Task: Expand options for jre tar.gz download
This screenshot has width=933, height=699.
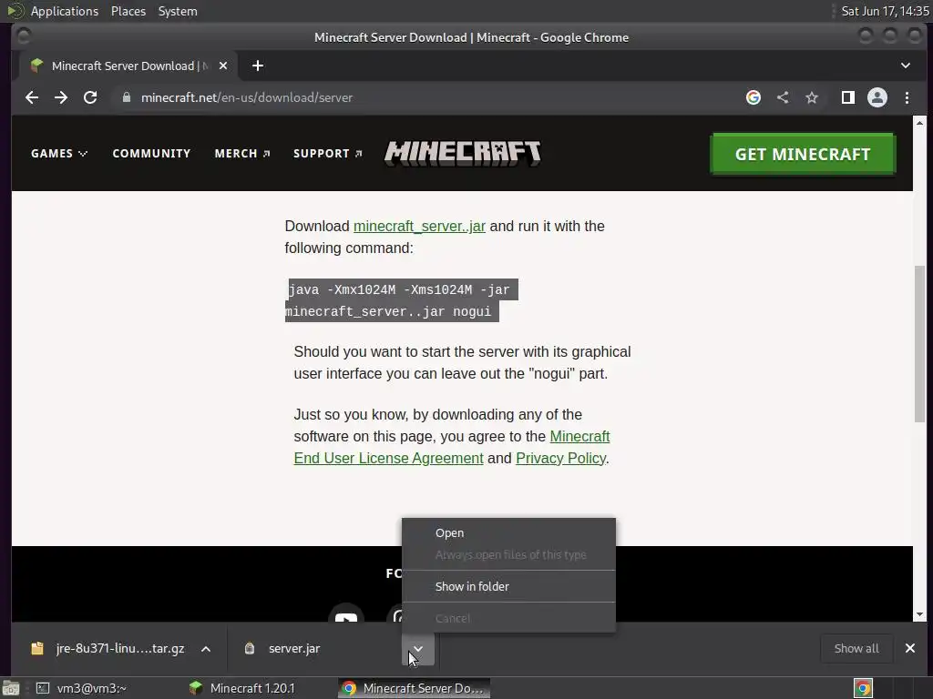Action: (206, 649)
